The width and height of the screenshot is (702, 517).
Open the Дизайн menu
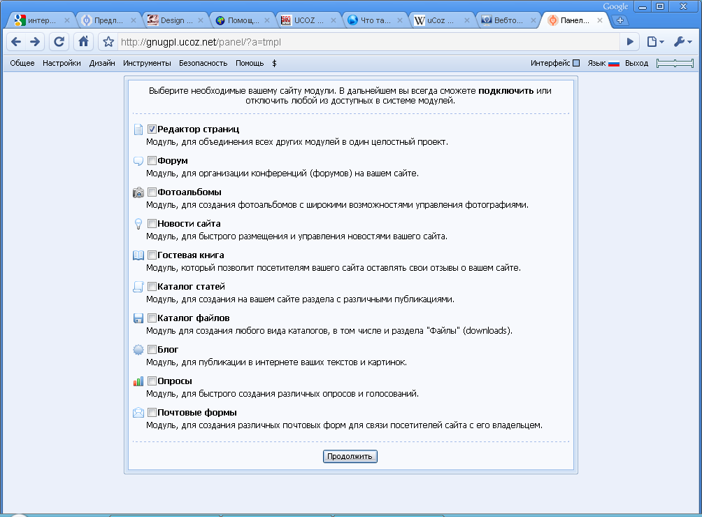pos(102,63)
